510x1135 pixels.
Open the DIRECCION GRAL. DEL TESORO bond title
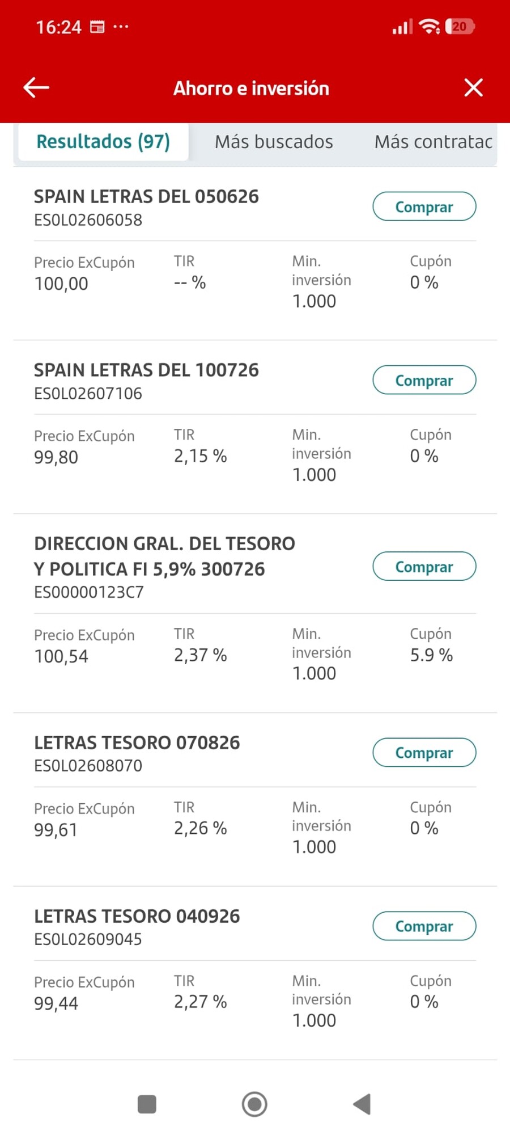coord(164,556)
